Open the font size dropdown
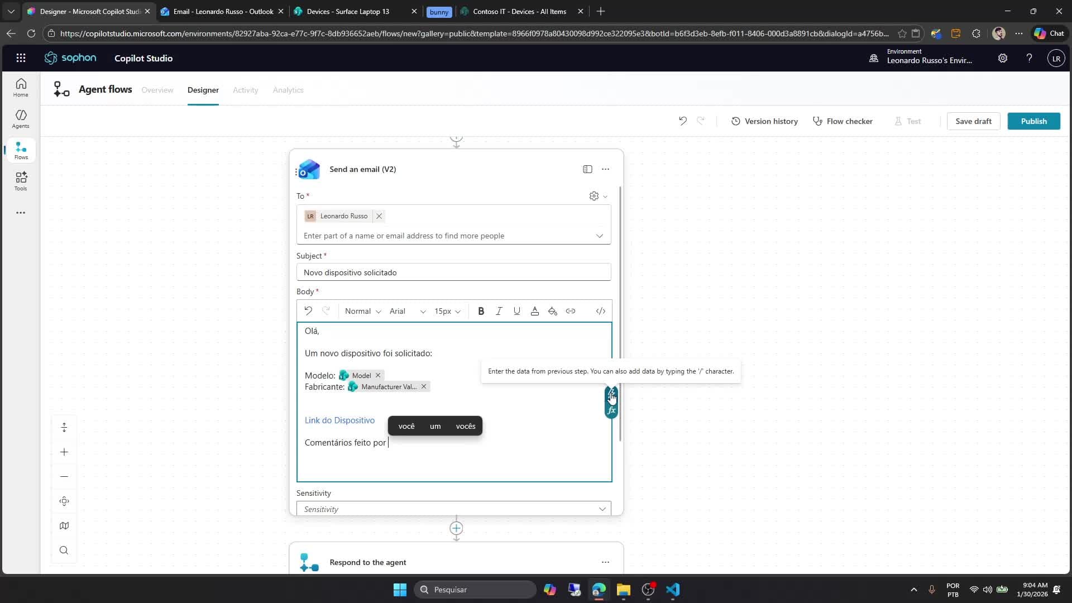1072x603 pixels. coord(447,311)
